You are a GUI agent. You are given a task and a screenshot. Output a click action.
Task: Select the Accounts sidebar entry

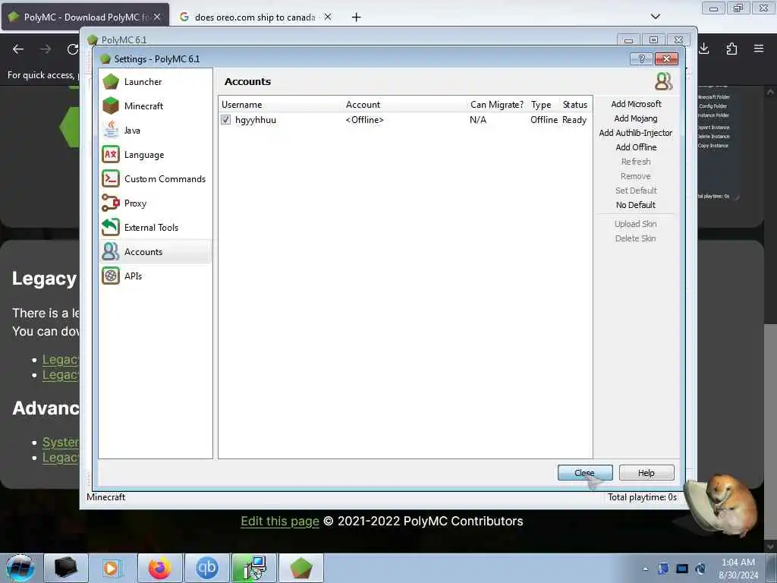(x=155, y=252)
